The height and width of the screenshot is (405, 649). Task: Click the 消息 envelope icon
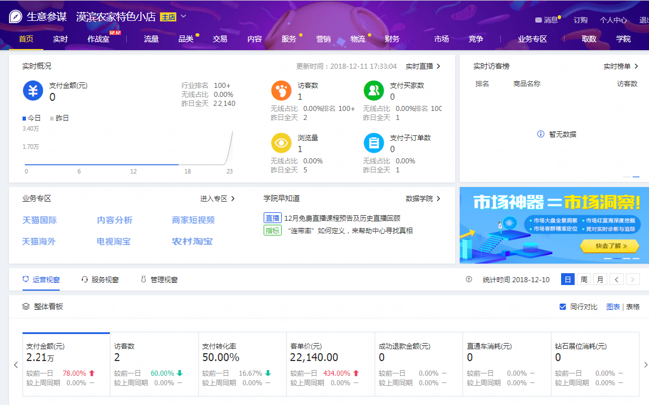click(x=539, y=20)
